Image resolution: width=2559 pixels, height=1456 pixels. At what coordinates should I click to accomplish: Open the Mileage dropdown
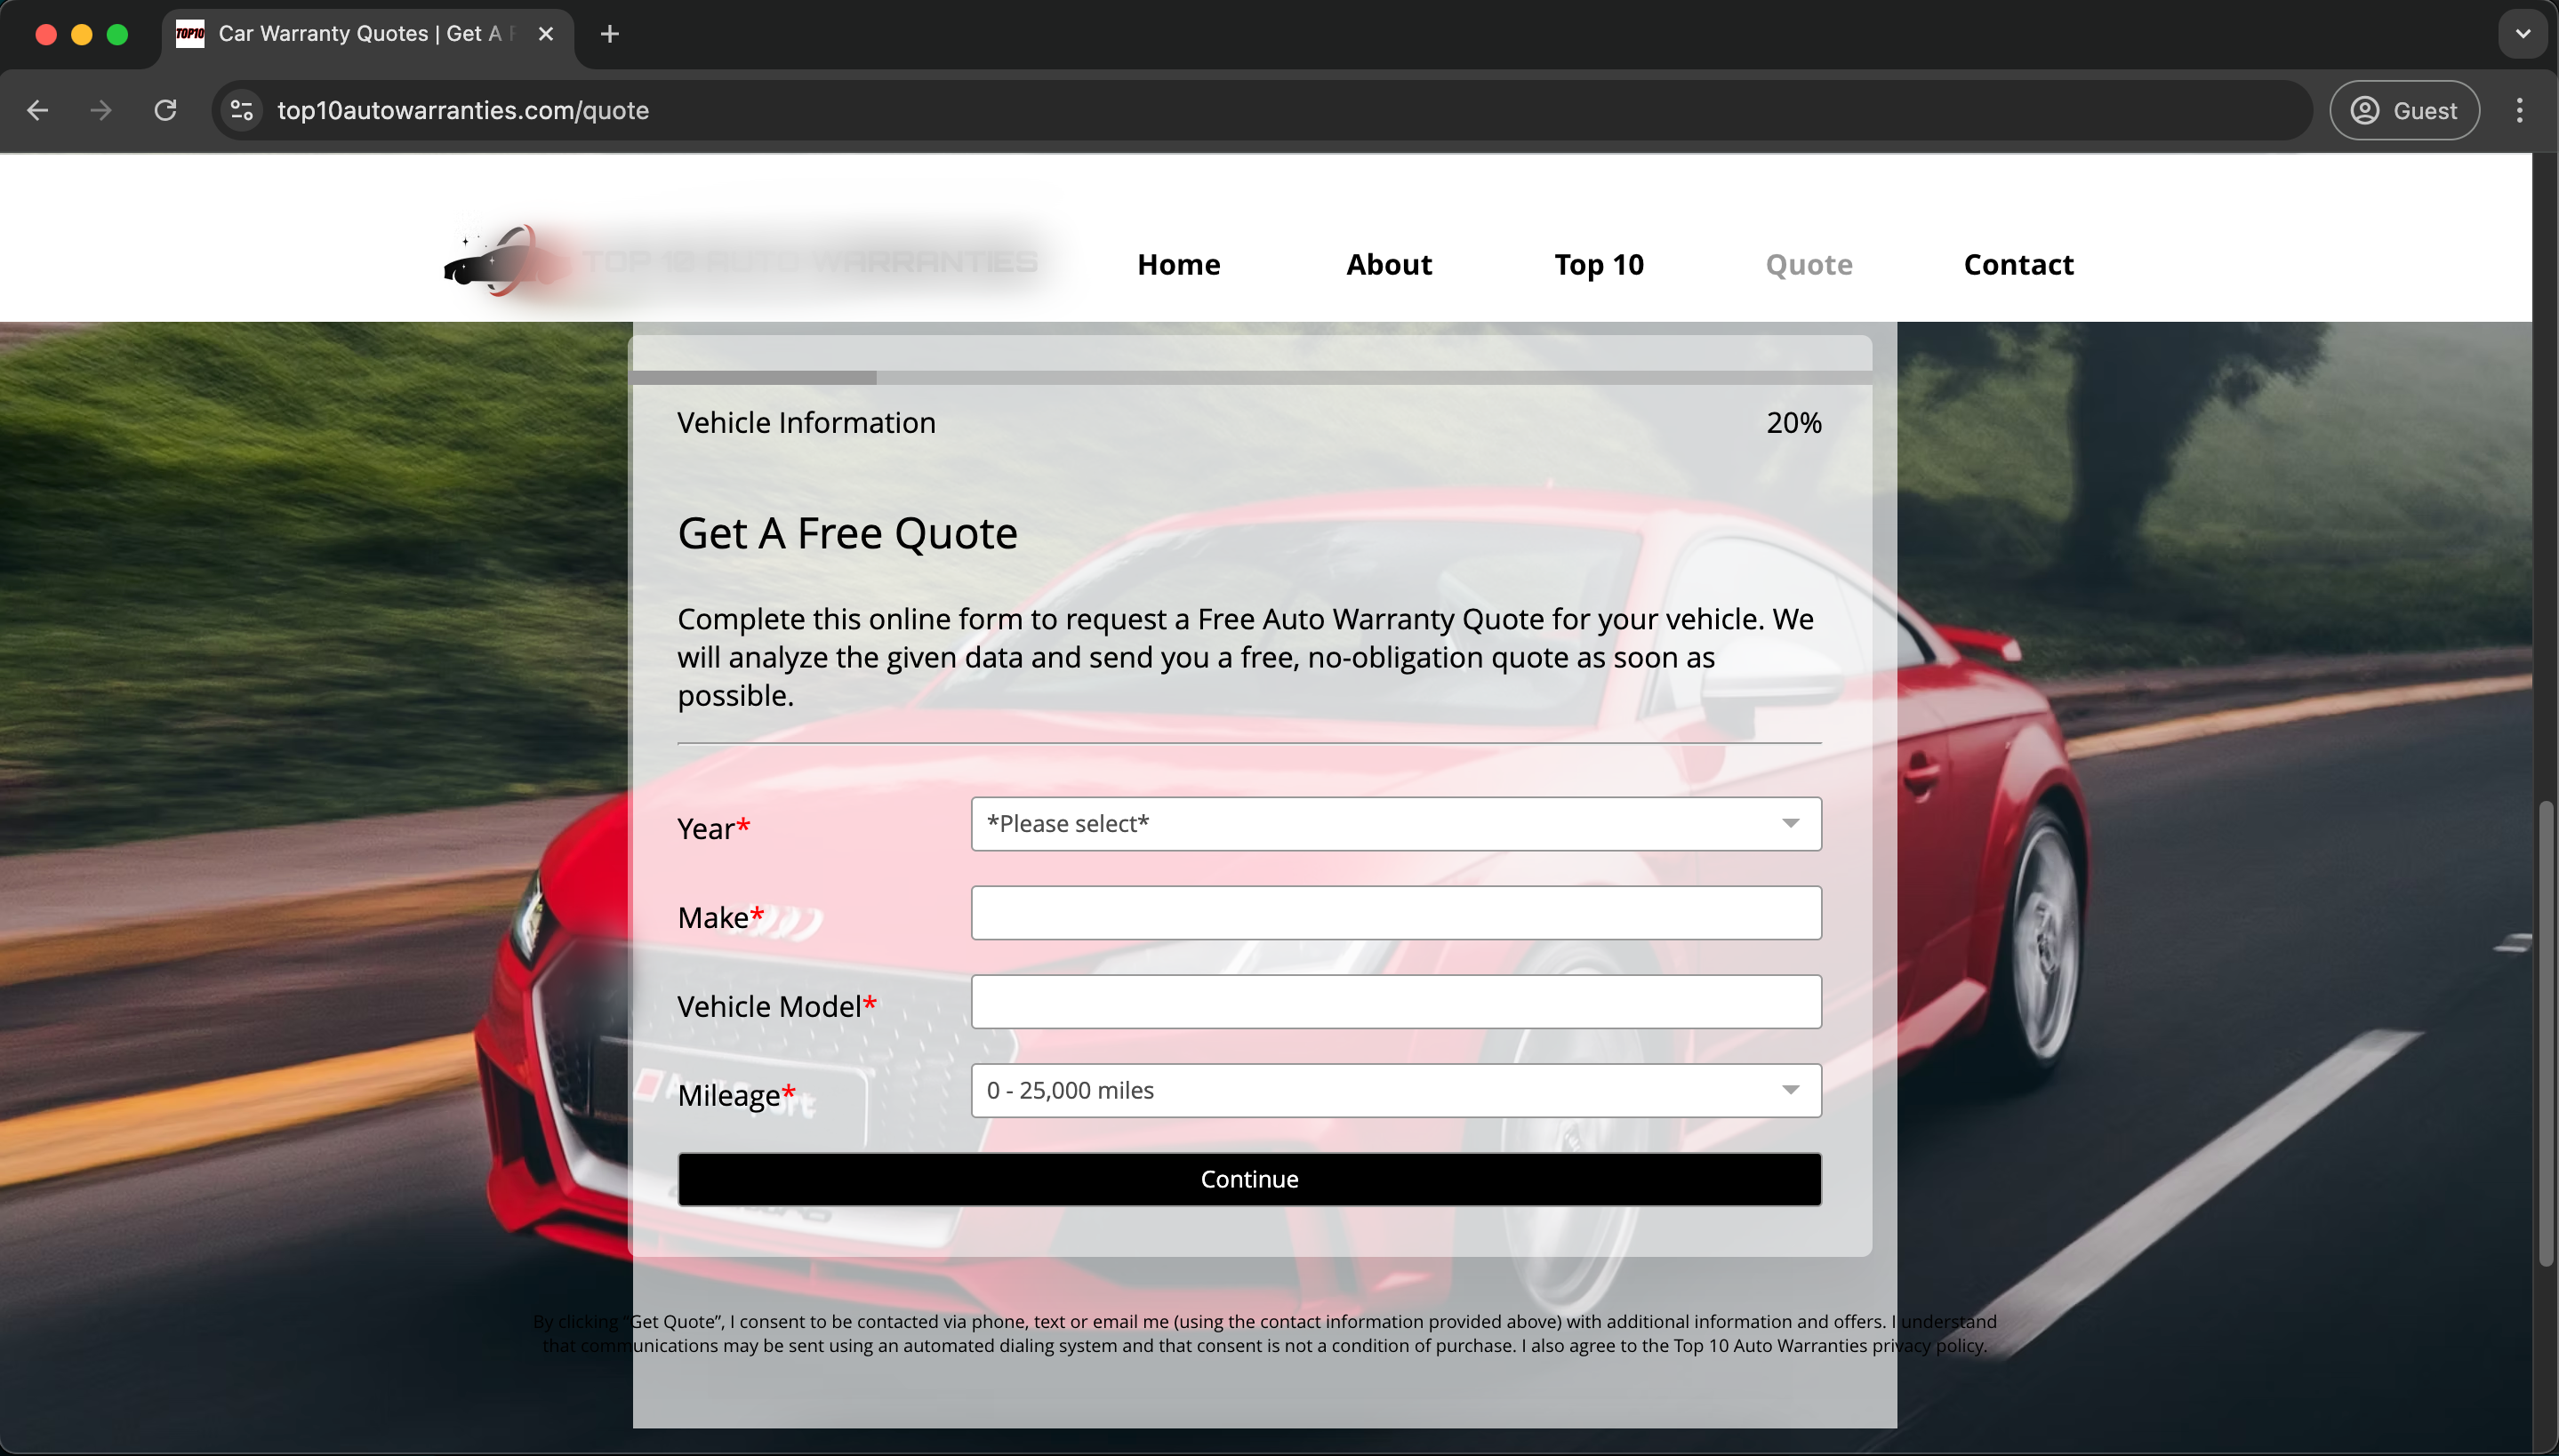[x=1396, y=1091]
